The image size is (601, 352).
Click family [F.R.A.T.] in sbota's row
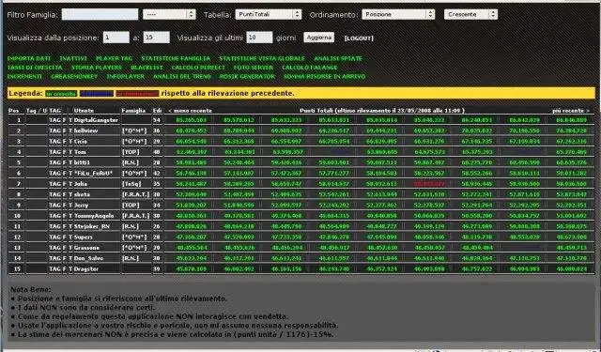135,194
